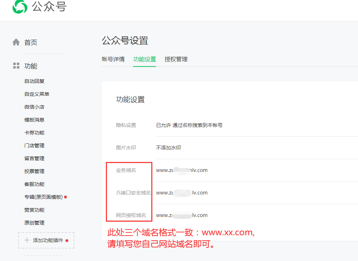Viewport: 358px width, 261px height.
Task: Navigate to 门店管理
Action: [34, 146]
